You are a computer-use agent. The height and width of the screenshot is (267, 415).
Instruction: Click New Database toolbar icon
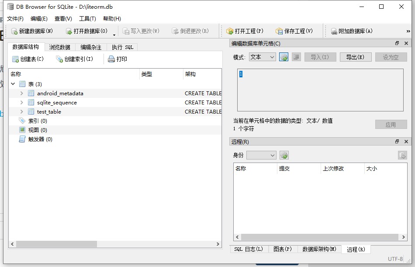14,31
